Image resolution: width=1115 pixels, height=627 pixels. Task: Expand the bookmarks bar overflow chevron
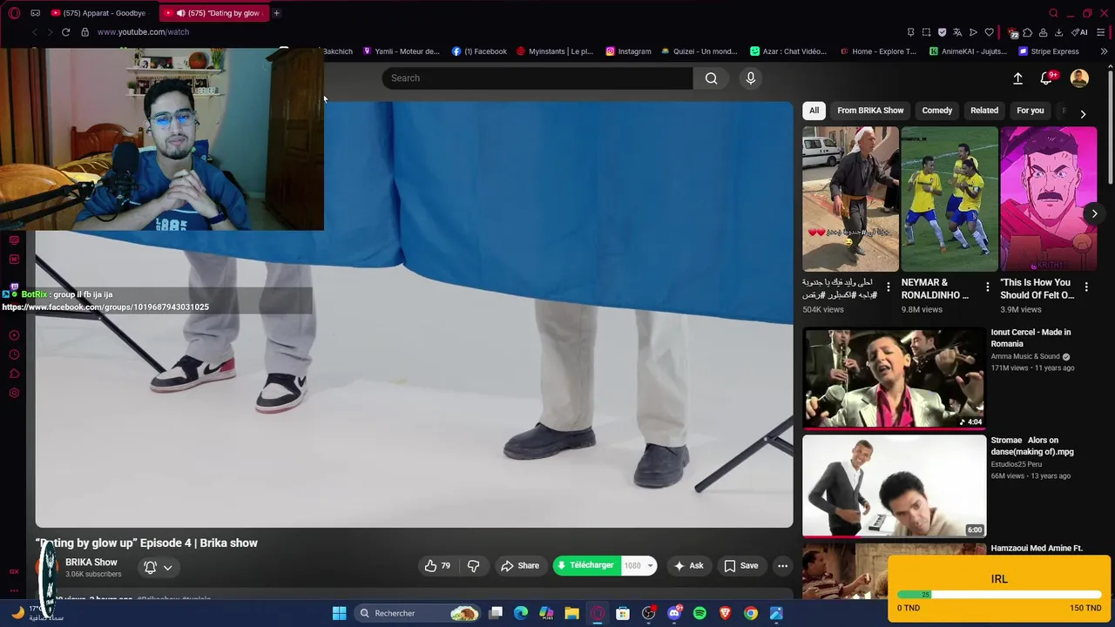[x=1104, y=51]
